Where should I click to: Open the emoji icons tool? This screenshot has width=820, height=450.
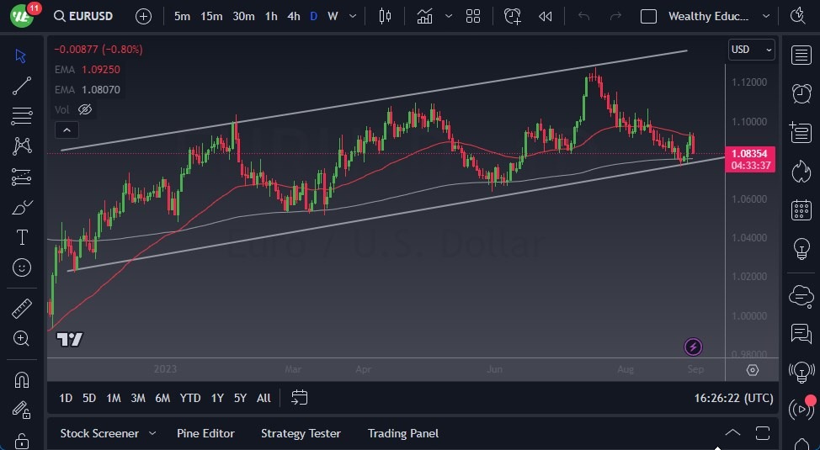22,268
